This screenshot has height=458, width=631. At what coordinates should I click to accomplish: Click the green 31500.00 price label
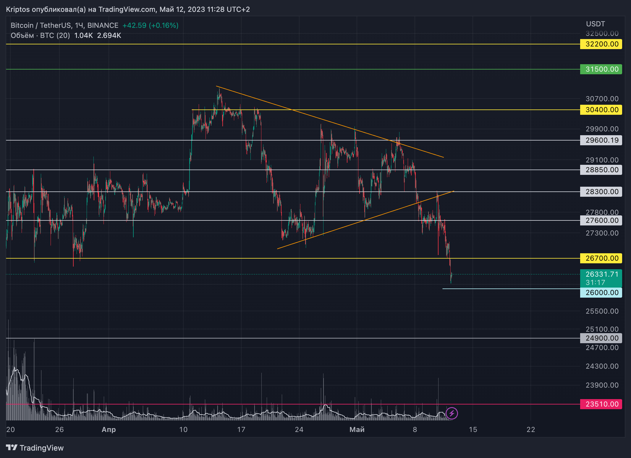click(601, 69)
